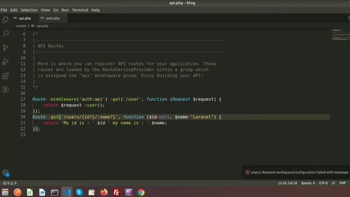
Task: Click the '/users/{id?}/{name?}' route string
Action: click(x=89, y=117)
